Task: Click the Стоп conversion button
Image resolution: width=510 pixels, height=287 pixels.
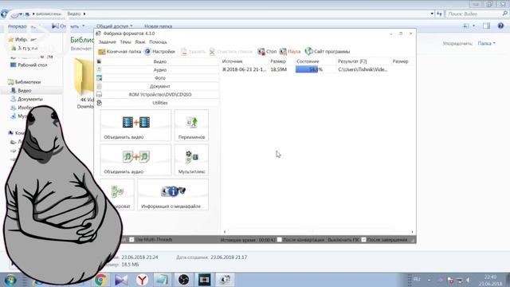Action: 267,51
